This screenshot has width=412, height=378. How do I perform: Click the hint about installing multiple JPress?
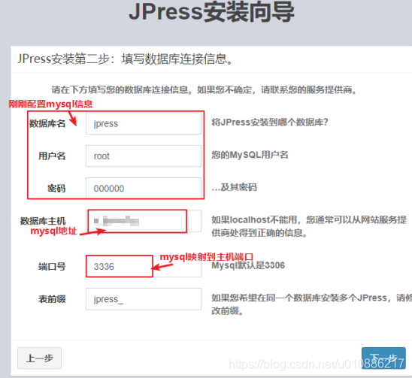click(311, 304)
